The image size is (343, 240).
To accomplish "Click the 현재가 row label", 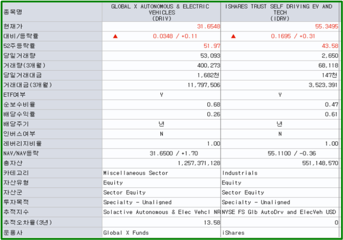I will point(13,27).
